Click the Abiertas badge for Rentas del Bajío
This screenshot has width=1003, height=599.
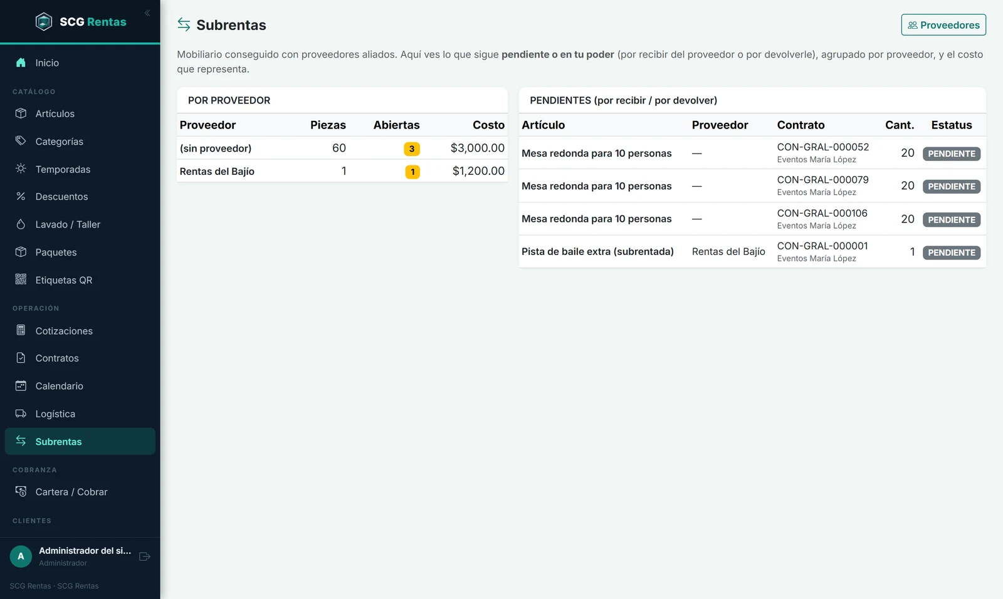(412, 172)
